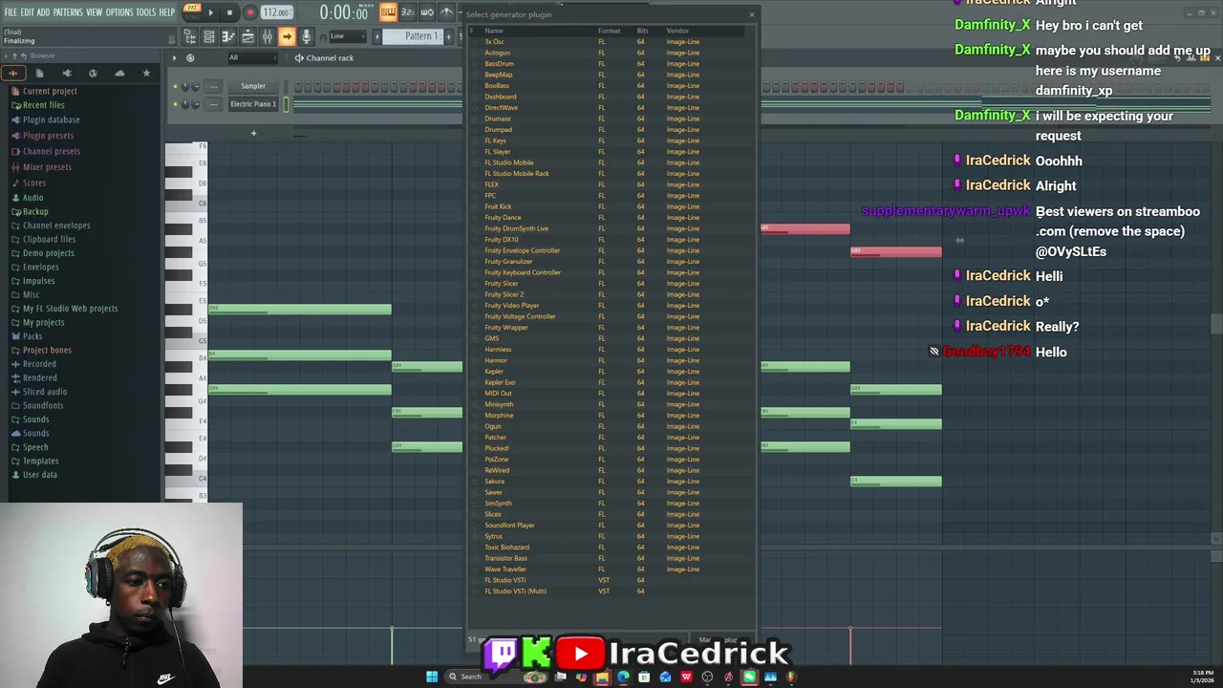
Task: Click the Channel rack swing clock icon
Action: point(190,57)
